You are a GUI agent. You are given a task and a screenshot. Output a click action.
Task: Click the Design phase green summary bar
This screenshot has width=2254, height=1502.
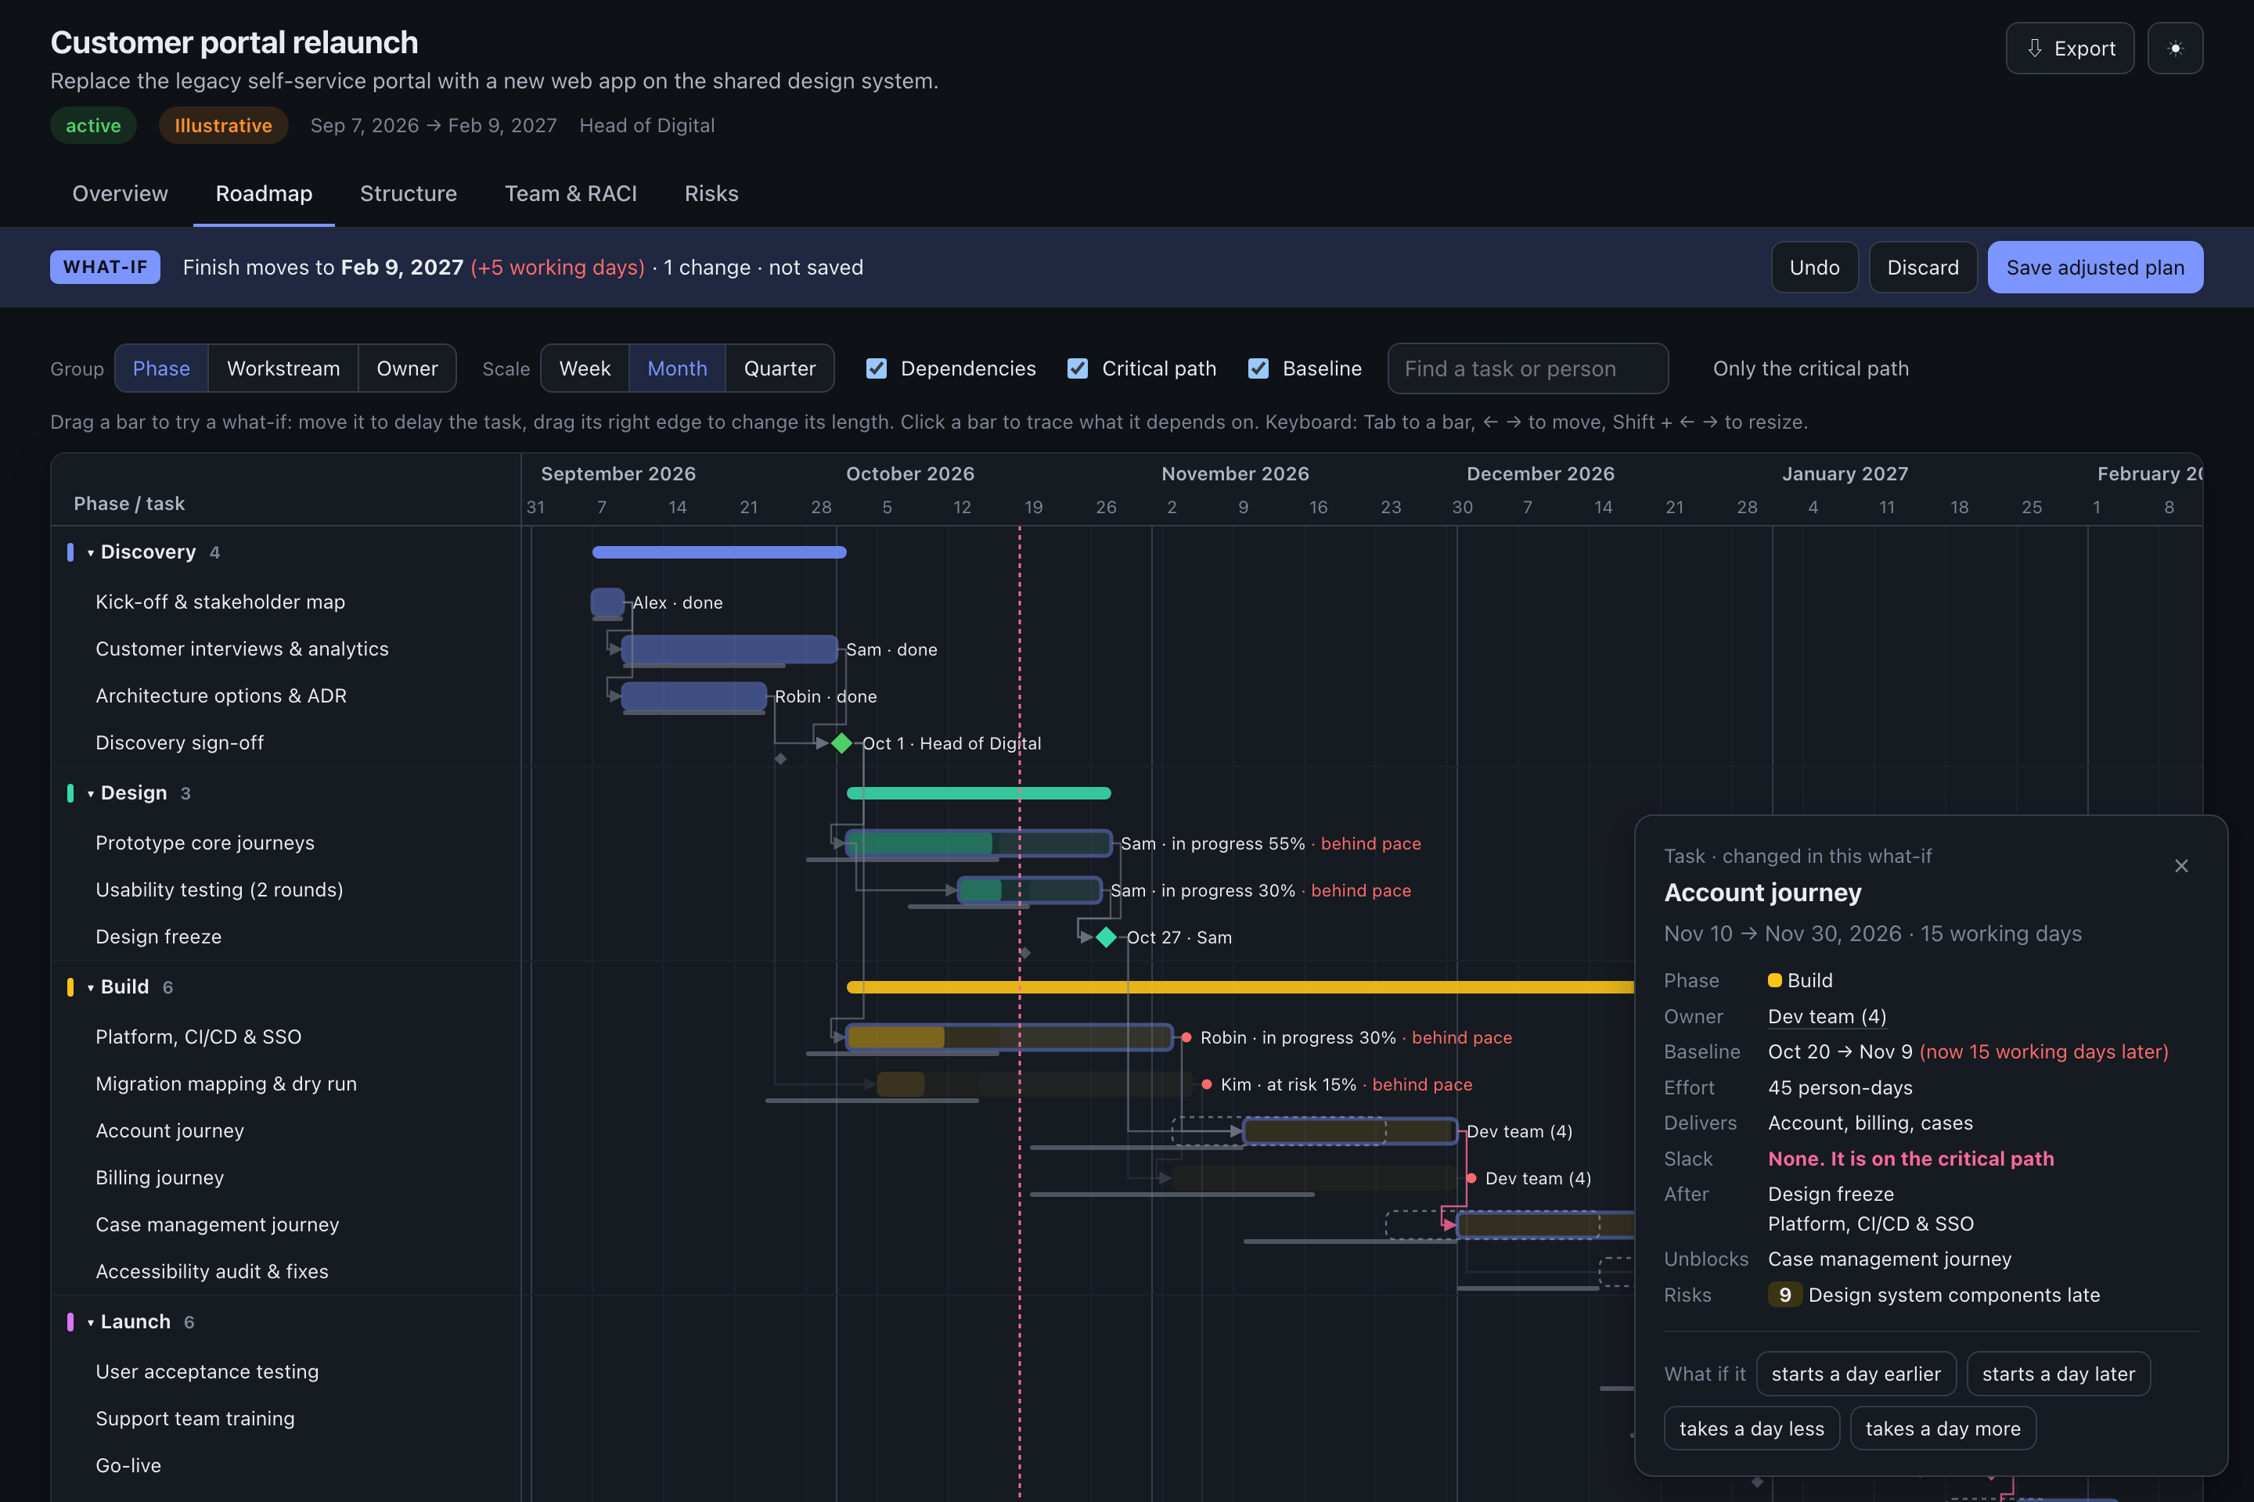click(x=978, y=793)
